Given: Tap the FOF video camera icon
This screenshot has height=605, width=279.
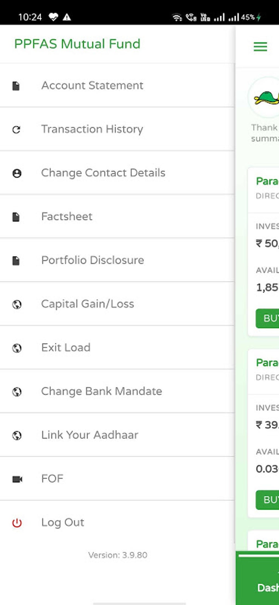Looking at the screenshot, I should [x=17, y=479].
